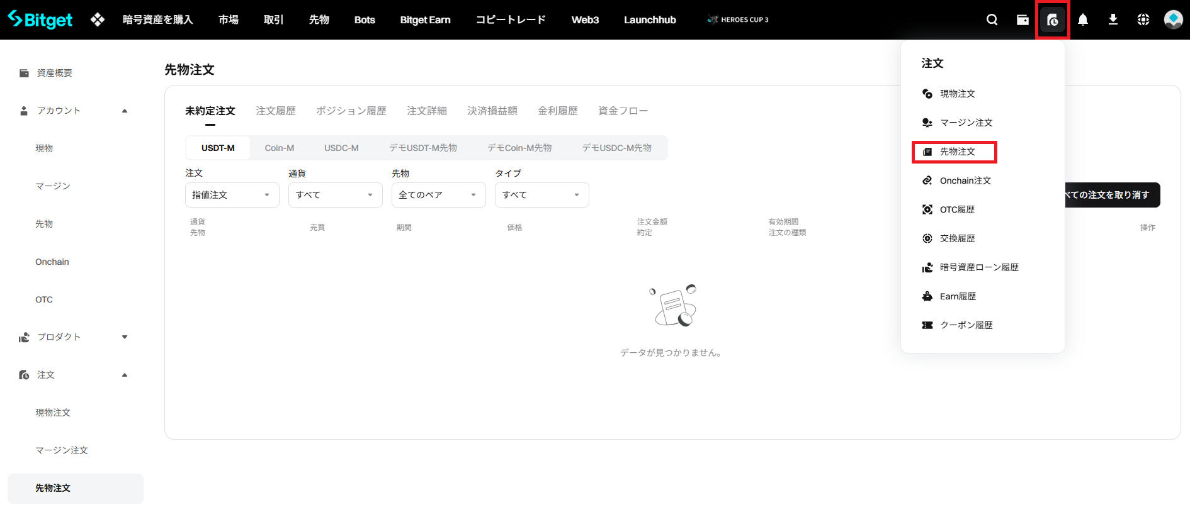Image resolution: width=1190 pixels, height=517 pixels.
Task: Collapse the アカウント sidebar section arrow
Action: point(125,111)
